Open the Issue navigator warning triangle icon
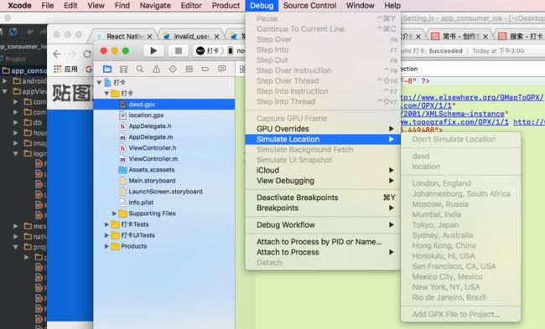The image size is (545, 329). 157,69
